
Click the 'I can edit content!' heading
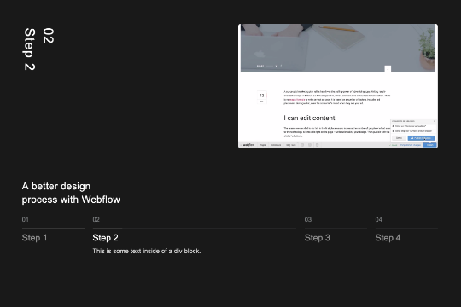tap(310, 118)
